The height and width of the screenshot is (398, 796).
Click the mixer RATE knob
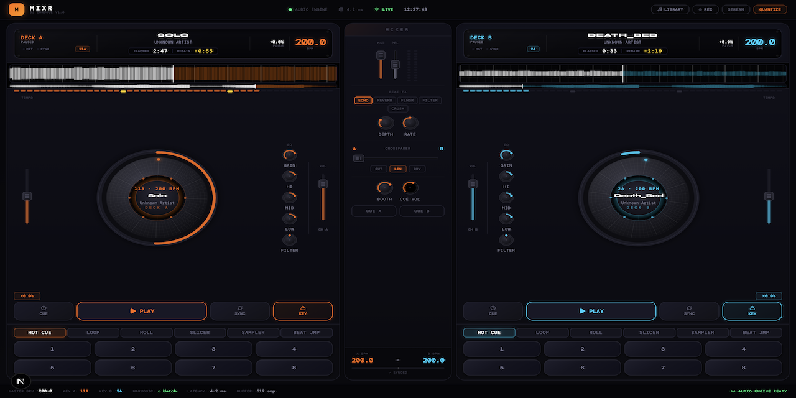pyautogui.click(x=410, y=123)
